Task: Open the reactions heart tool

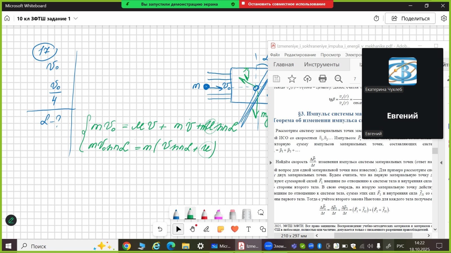Action: (x=234, y=229)
